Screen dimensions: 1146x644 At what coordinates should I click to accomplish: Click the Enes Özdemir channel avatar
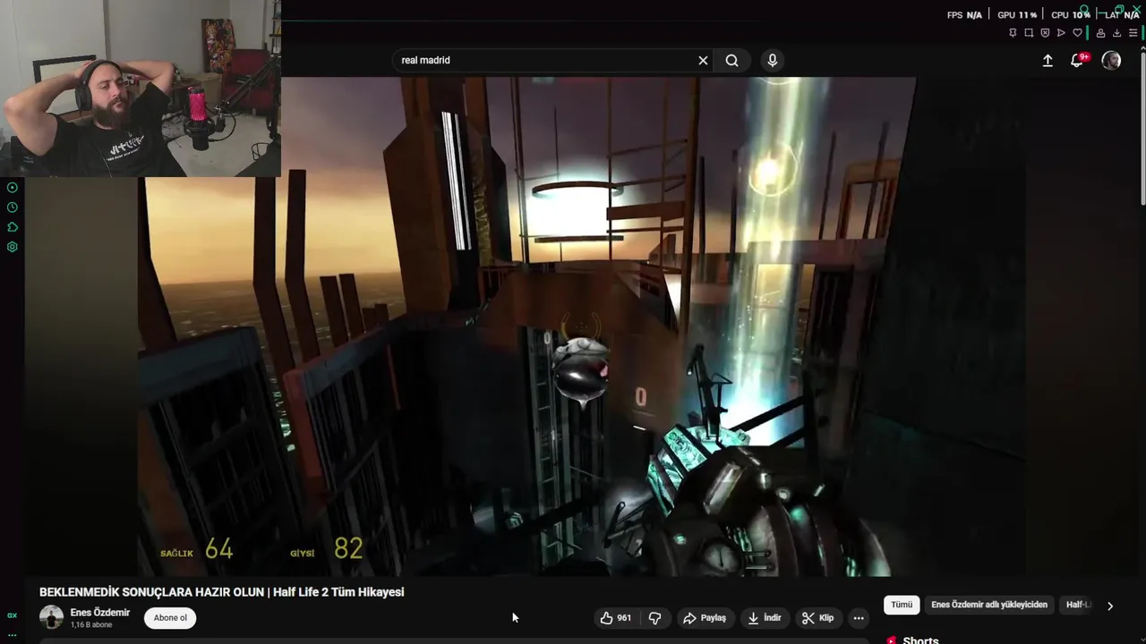coord(51,617)
